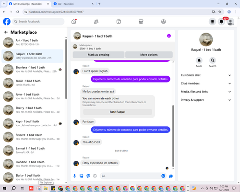Open the Windows notification center
The height and width of the screenshot is (192, 240).
(234, 188)
